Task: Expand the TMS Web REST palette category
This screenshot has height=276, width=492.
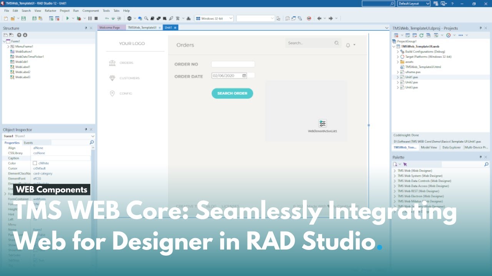Action: [395, 191]
